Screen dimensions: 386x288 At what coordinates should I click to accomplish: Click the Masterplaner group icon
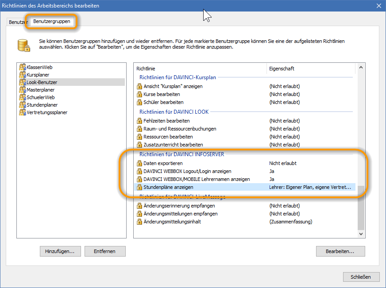coord(23,90)
